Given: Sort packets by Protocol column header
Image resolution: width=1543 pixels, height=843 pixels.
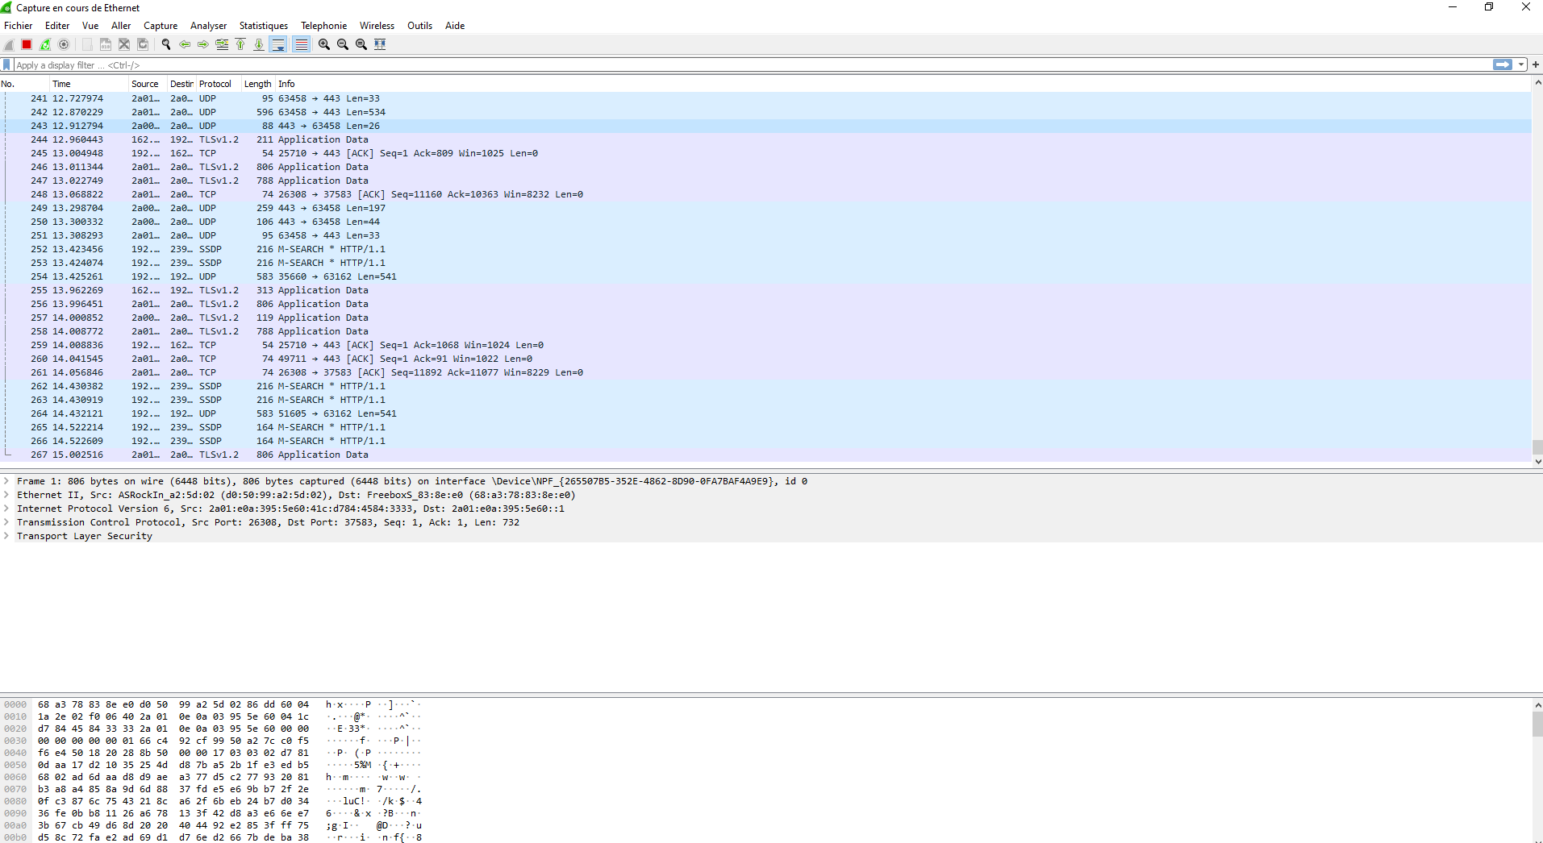Looking at the screenshot, I should point(219,84).
